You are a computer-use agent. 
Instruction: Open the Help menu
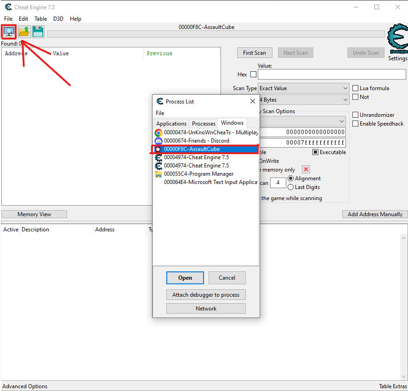(75, 19)
